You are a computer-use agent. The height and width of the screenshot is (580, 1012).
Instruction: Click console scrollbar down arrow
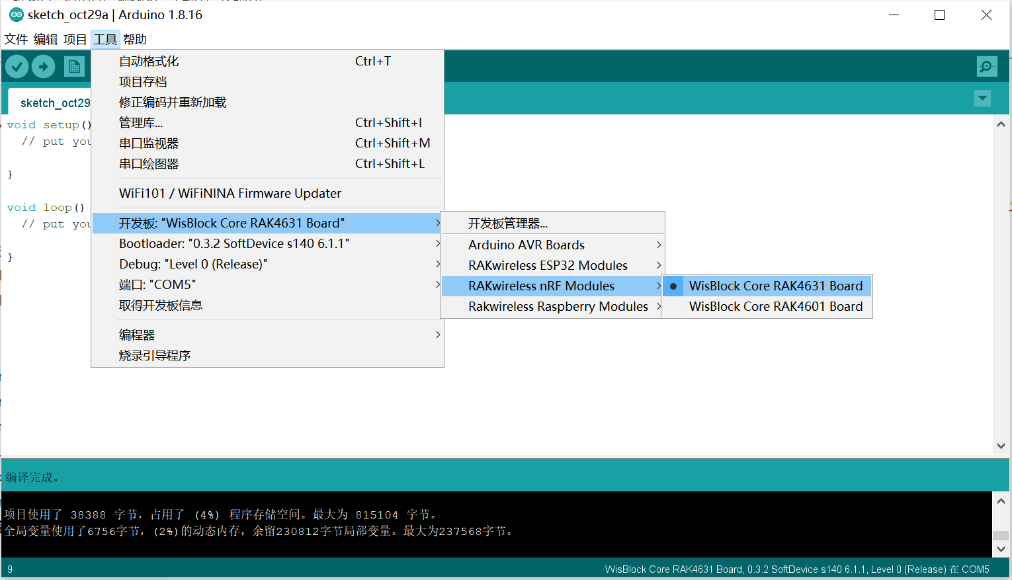tap(1001, 549)
